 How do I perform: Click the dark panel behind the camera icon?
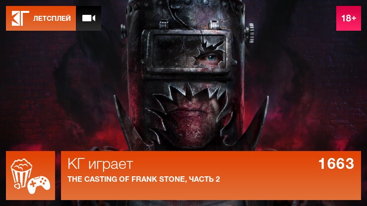[89, 18]
